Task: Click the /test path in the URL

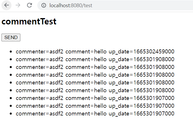Action: click(x=87, y=5)
